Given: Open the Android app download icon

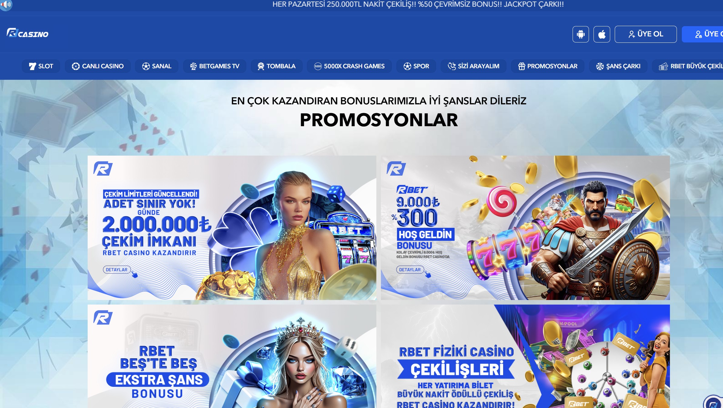Looking at the screenshot, I should 580,34.
